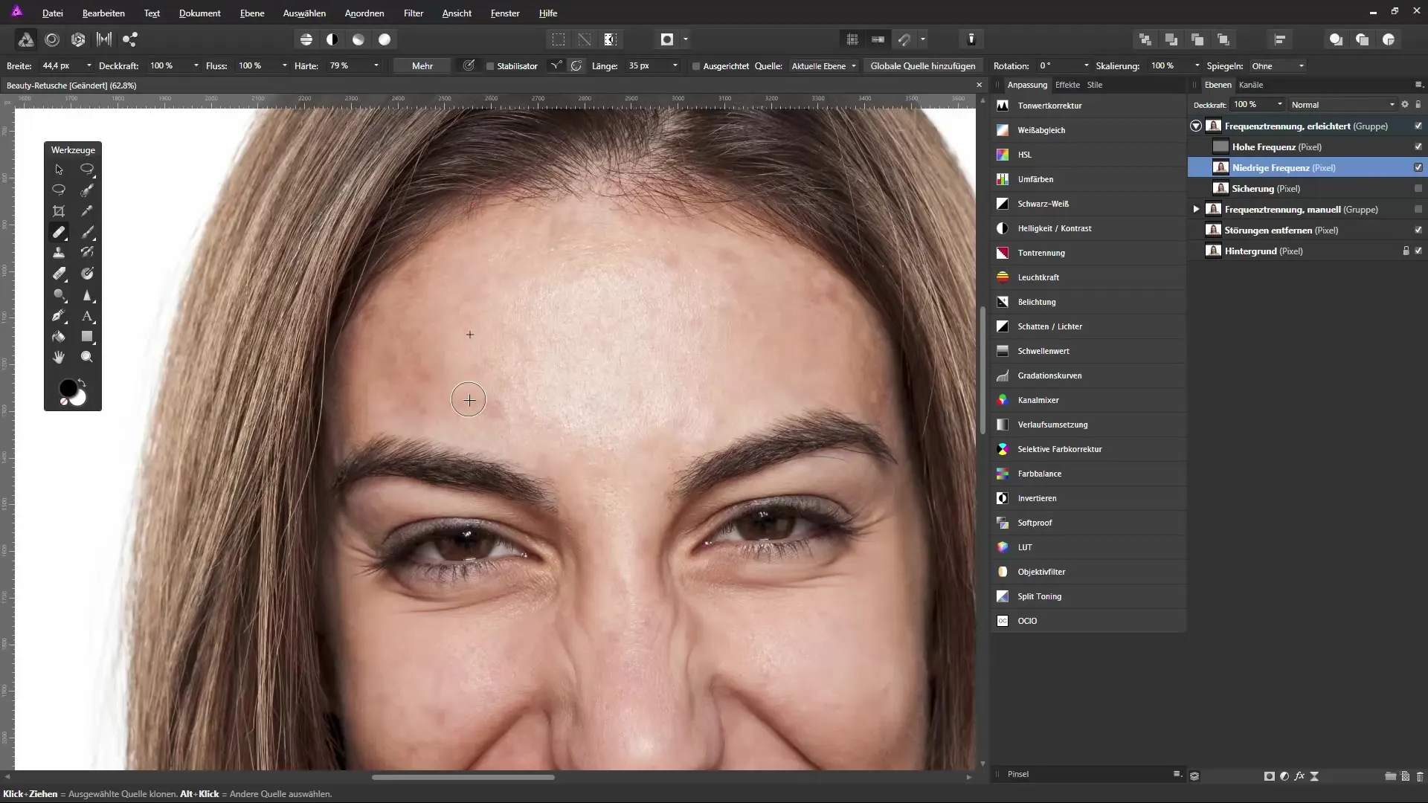Toggle visibility of Niedrige Frequenz layer

pos(1418,167)
